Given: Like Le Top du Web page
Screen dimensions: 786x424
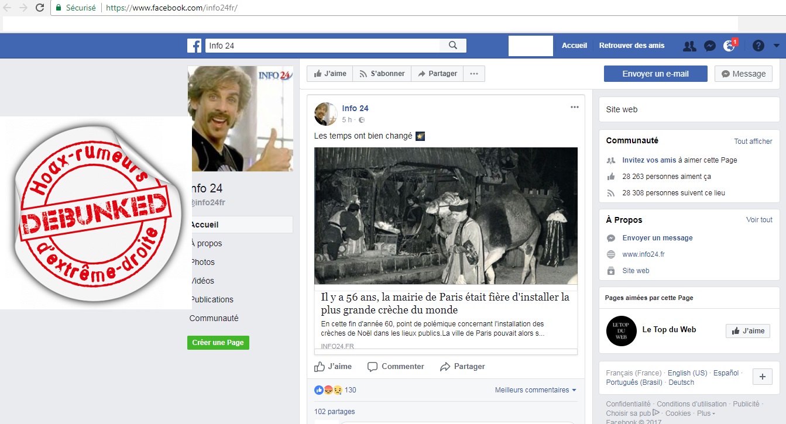Looking at the screenshot, I should point(747,330).
